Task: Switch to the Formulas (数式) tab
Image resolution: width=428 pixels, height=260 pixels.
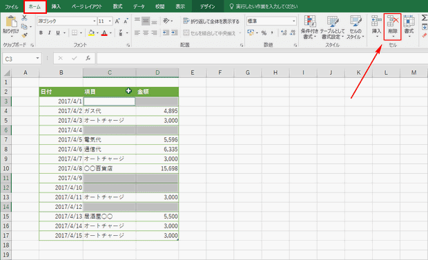Action: pos(117,6)
